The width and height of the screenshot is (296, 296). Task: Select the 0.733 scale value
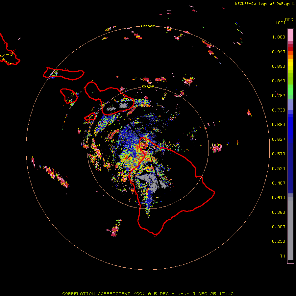pyautogui.click(x=279, y=110)
